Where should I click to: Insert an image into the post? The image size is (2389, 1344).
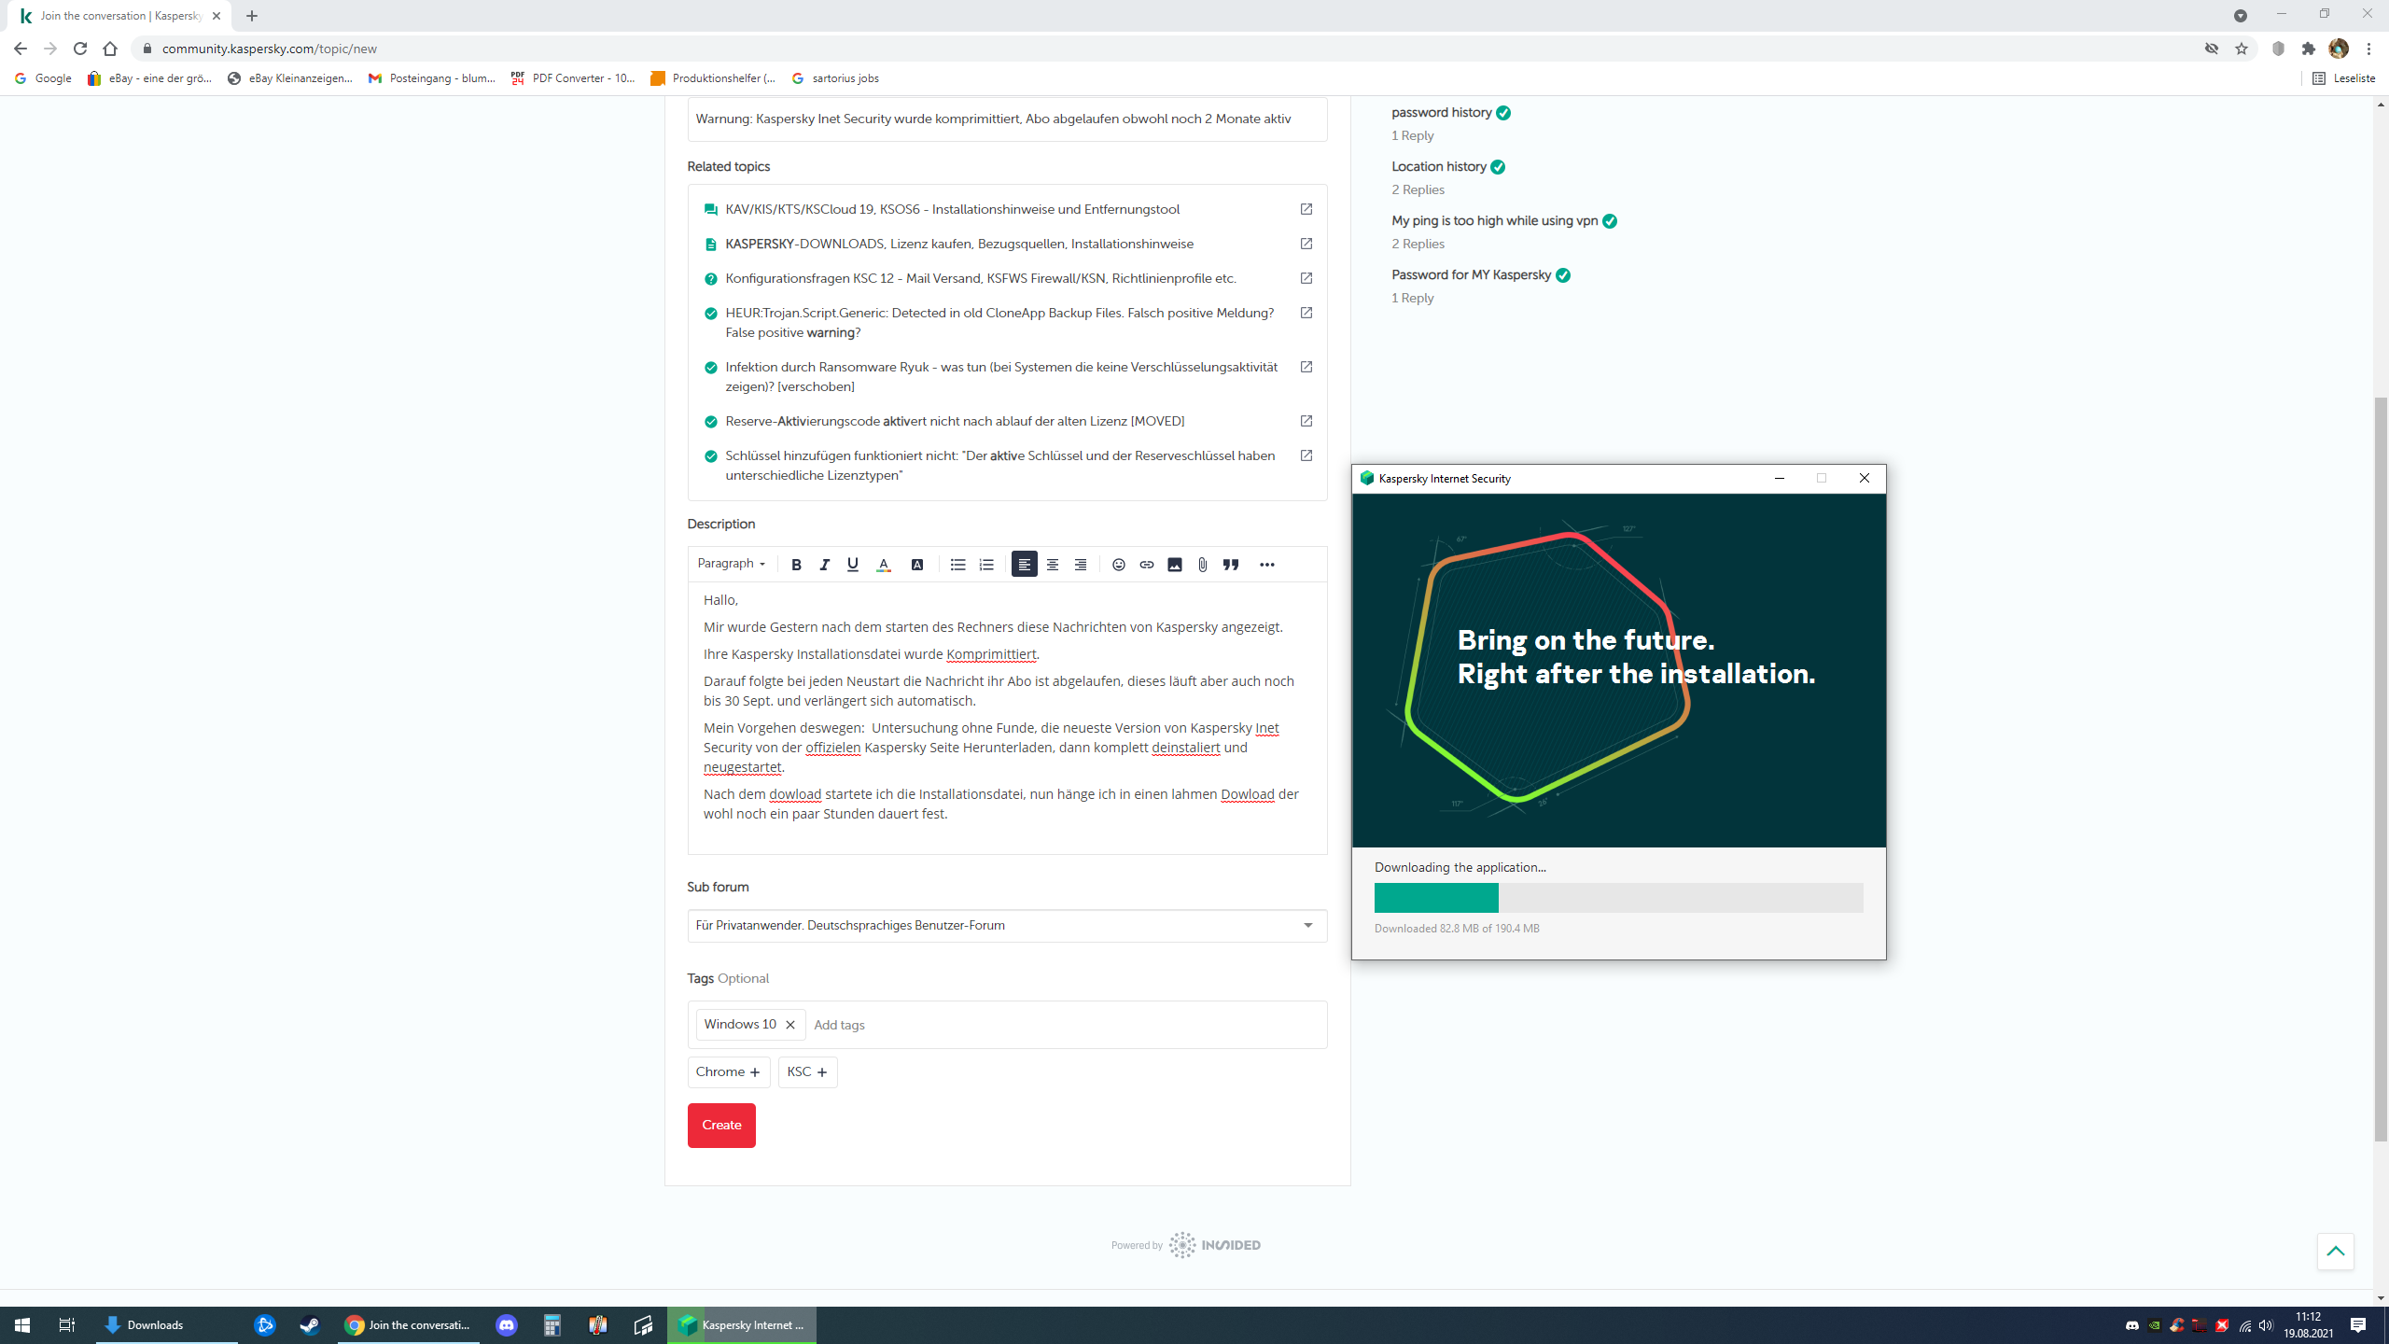1174,565
